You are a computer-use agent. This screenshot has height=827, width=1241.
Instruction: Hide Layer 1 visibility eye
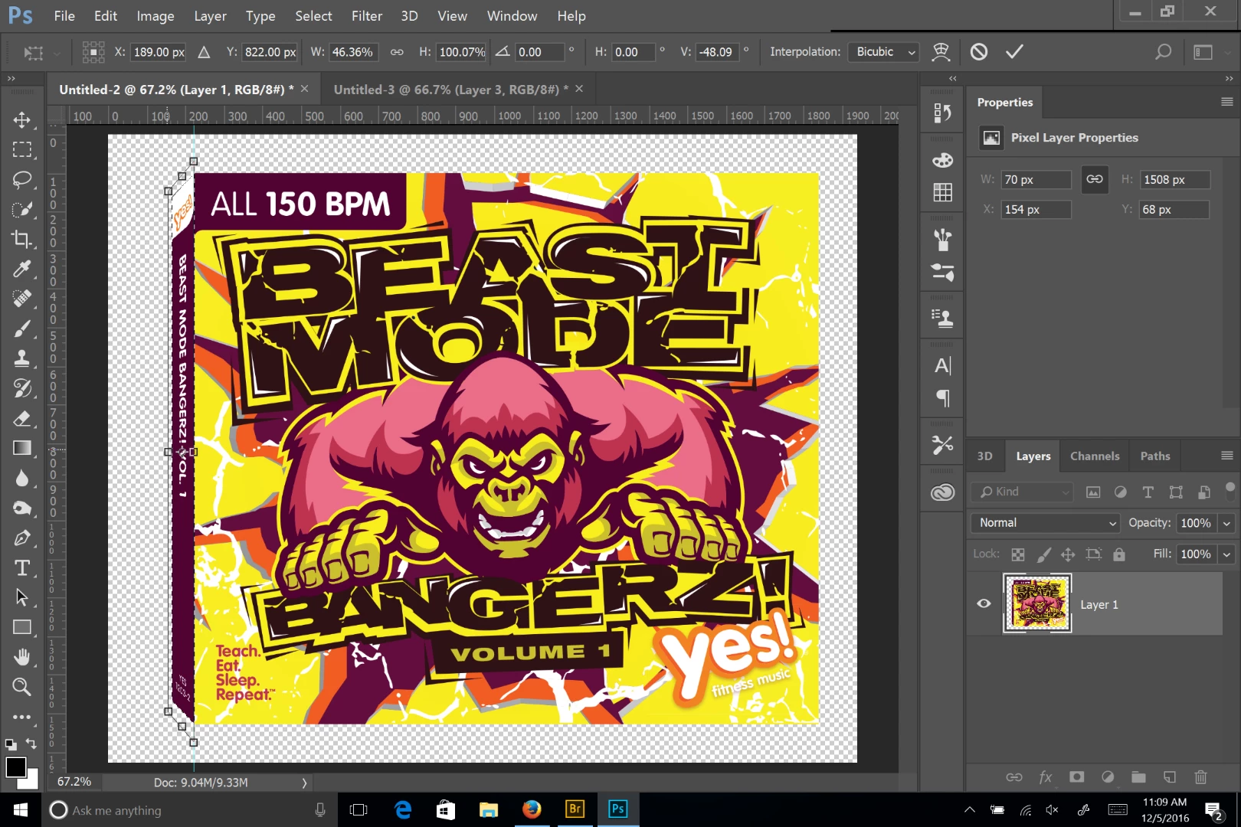[984, 603]
